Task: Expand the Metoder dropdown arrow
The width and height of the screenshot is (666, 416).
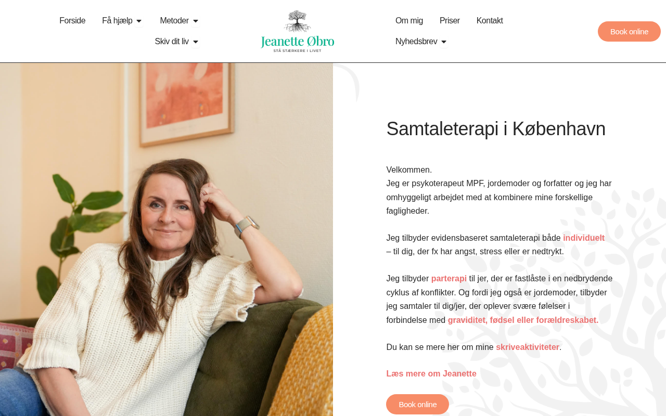Action: coord(196,21)
